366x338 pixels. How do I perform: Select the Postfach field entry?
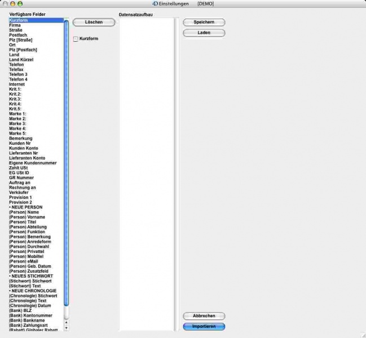click(x=19, y=35)
